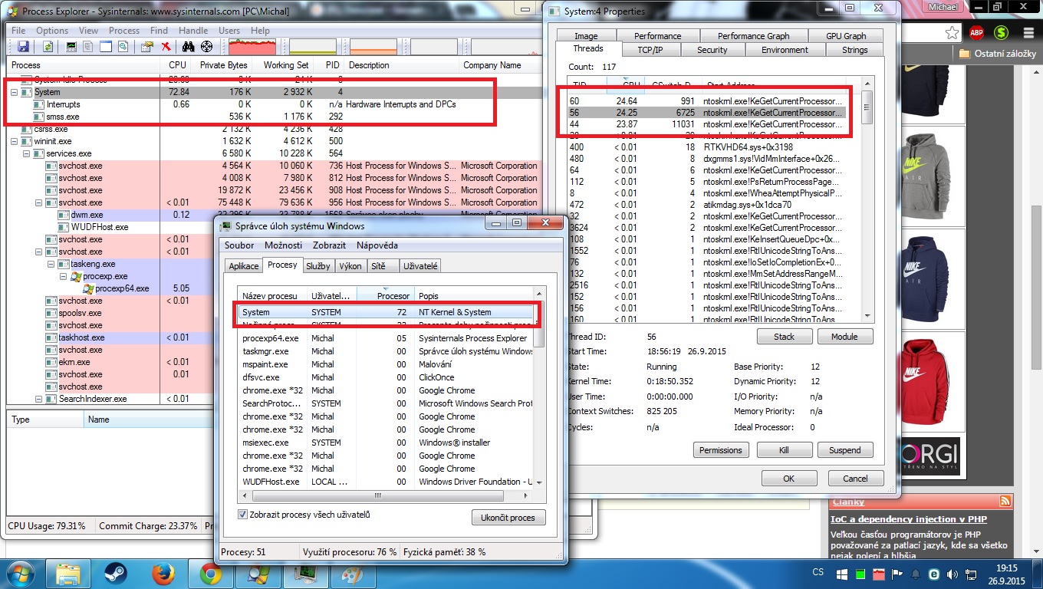1043x589 pixels.
Task: Open System Information via the graph monitor icon
Action: pyautogui.click(x=72, y=47)
